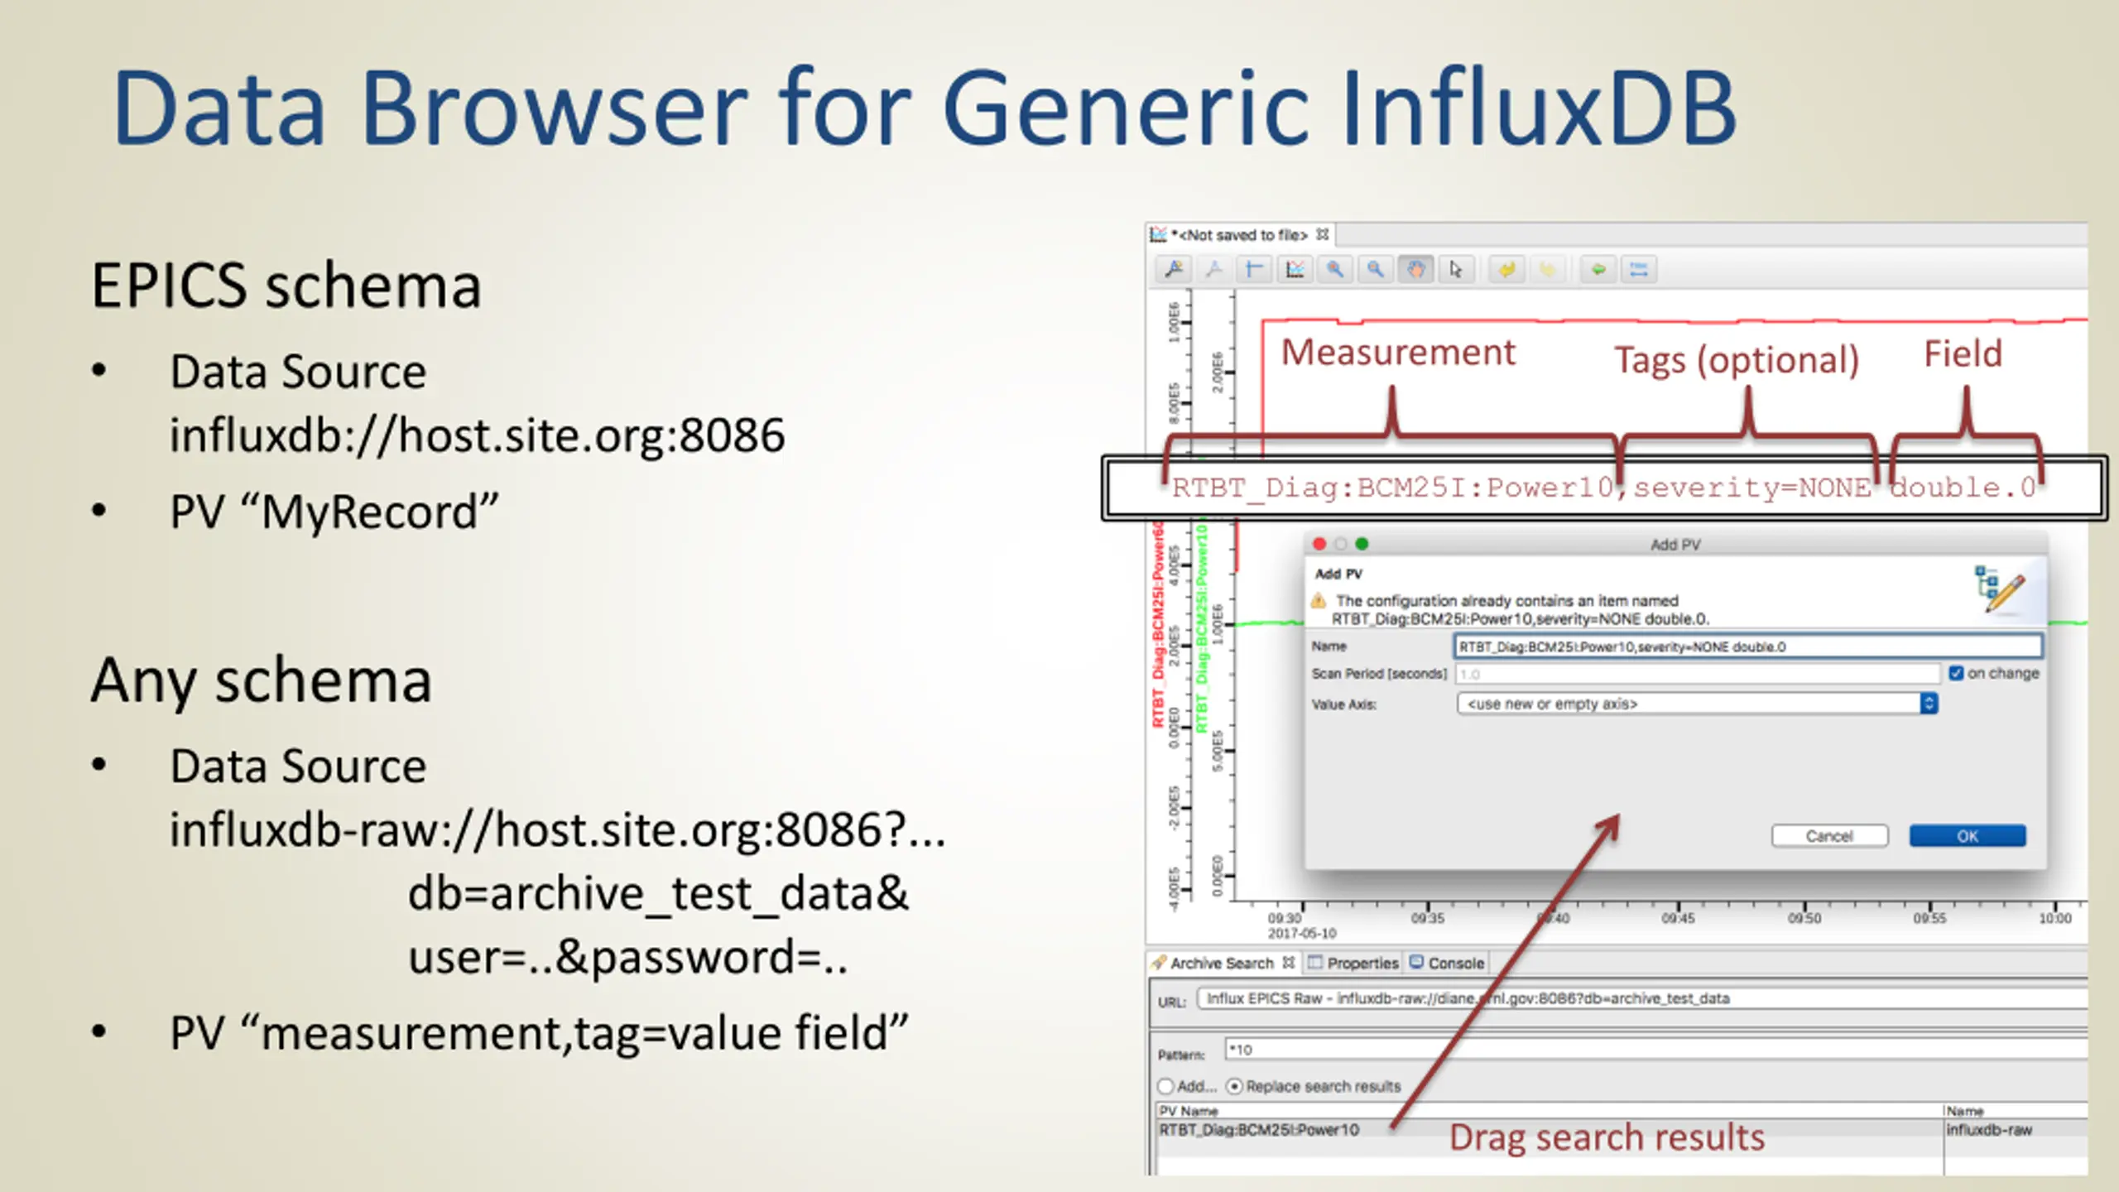Click the Cancel button
Image resolution: width=2119 pixels, height=1192 pixels.
(x=1829, y=836)
